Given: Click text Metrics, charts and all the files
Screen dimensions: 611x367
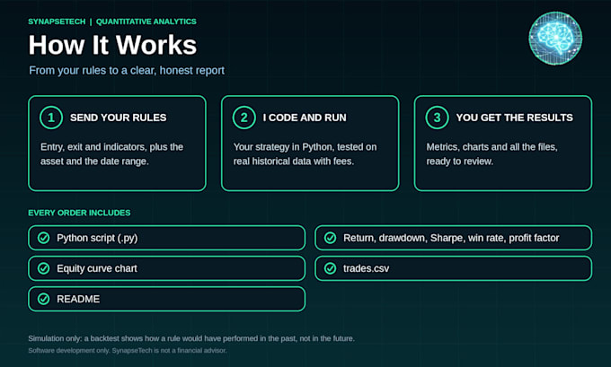Looking at the screenshot, I should [491, 147].
